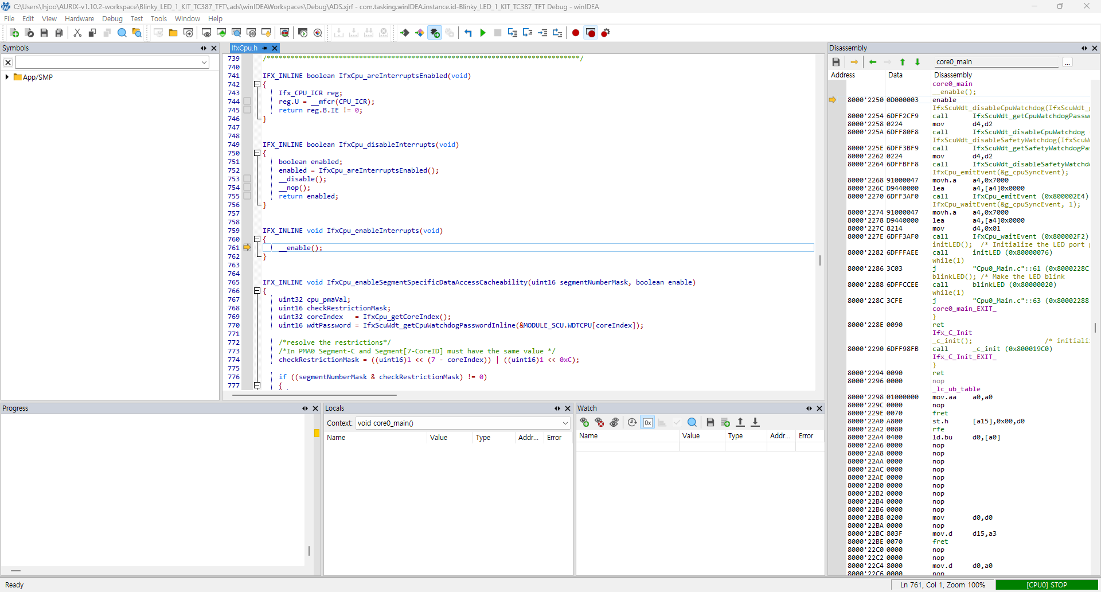Toggle breakpoint box on line 744

(247, 102)
